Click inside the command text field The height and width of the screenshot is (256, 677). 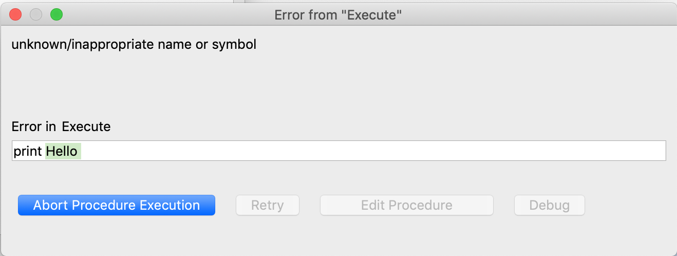point(339,151)
